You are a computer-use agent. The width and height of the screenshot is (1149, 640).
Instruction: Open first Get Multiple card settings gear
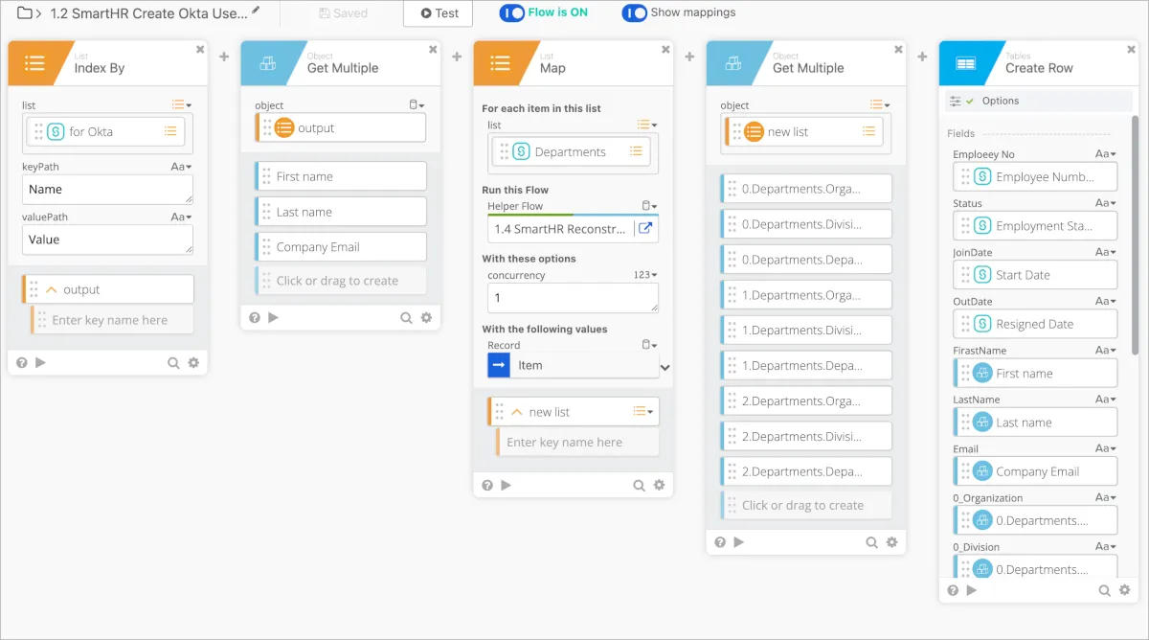tap(426, 317)
